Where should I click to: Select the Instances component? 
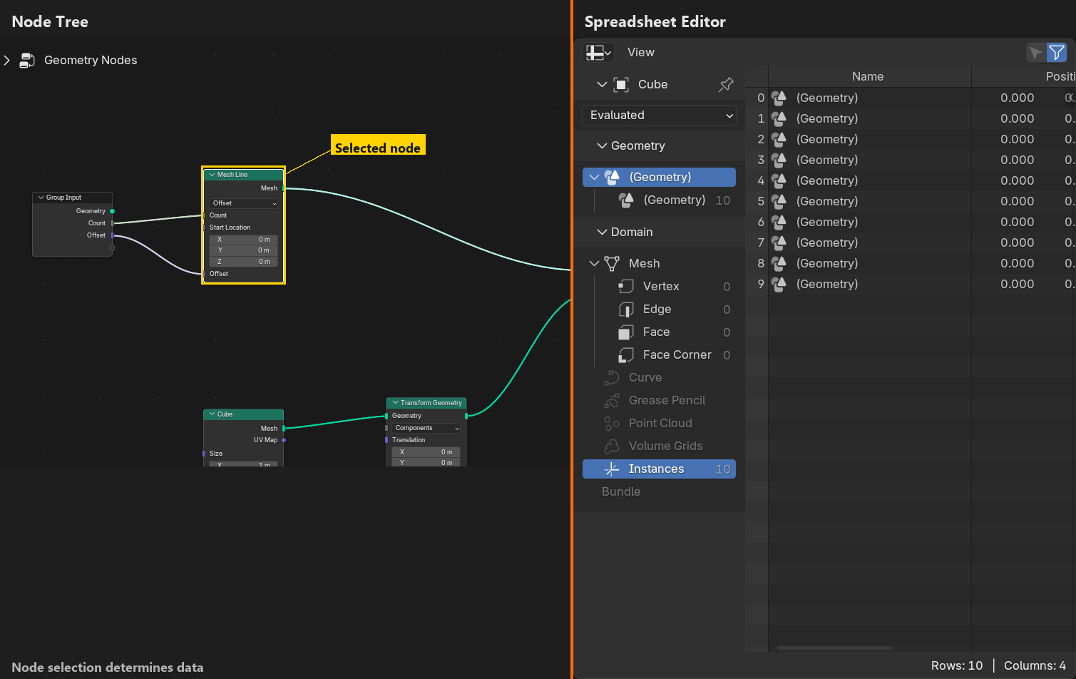coord(659,469)
